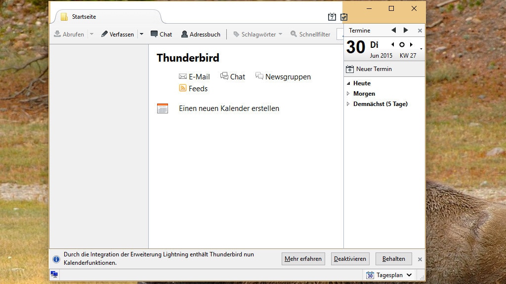Click the large date number 30
The height and width of the screenshot is (284, 506).
(x=356, y=47)
